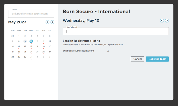Select May 23 on calendar
Image resolution: width=178 pixels, height=106 pixels.
point(25,52)
